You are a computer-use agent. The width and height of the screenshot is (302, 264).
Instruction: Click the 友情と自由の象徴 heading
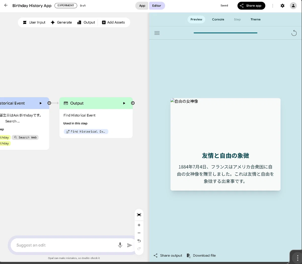click(x=225, y=156)
